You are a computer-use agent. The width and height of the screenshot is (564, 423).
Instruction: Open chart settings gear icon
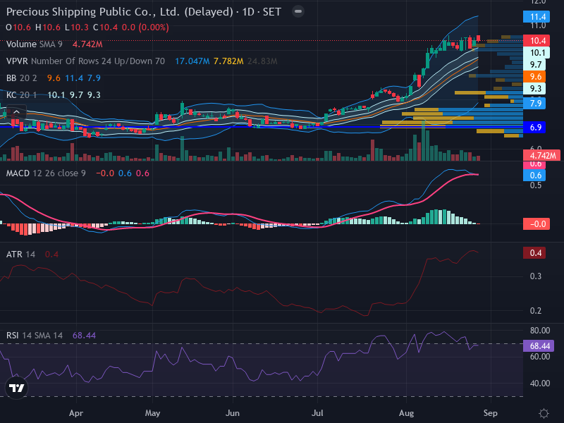point(544,413)
